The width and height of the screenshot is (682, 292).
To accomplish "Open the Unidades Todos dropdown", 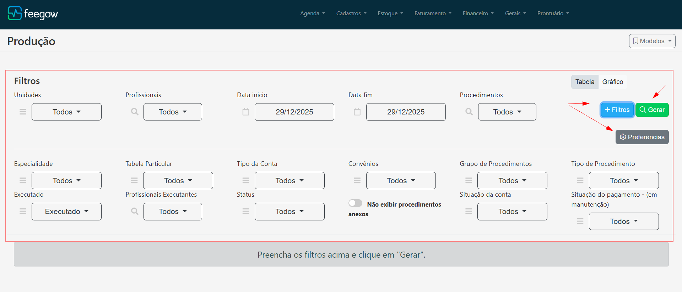I will click(66, 112).
